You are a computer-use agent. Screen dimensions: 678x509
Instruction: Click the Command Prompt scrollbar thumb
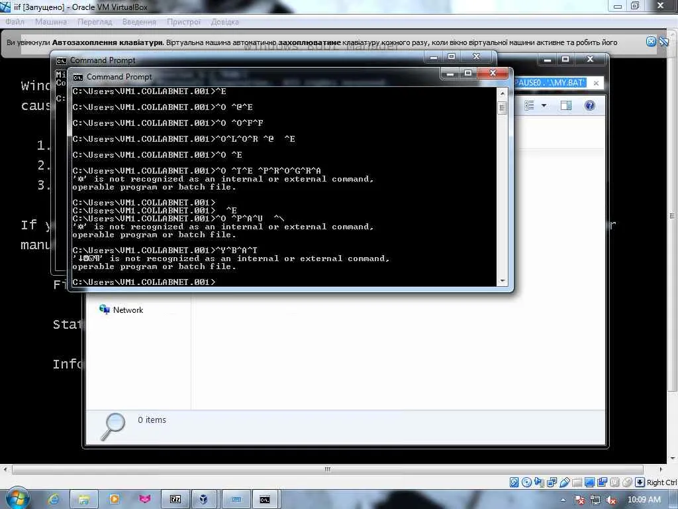coord(502,107)
